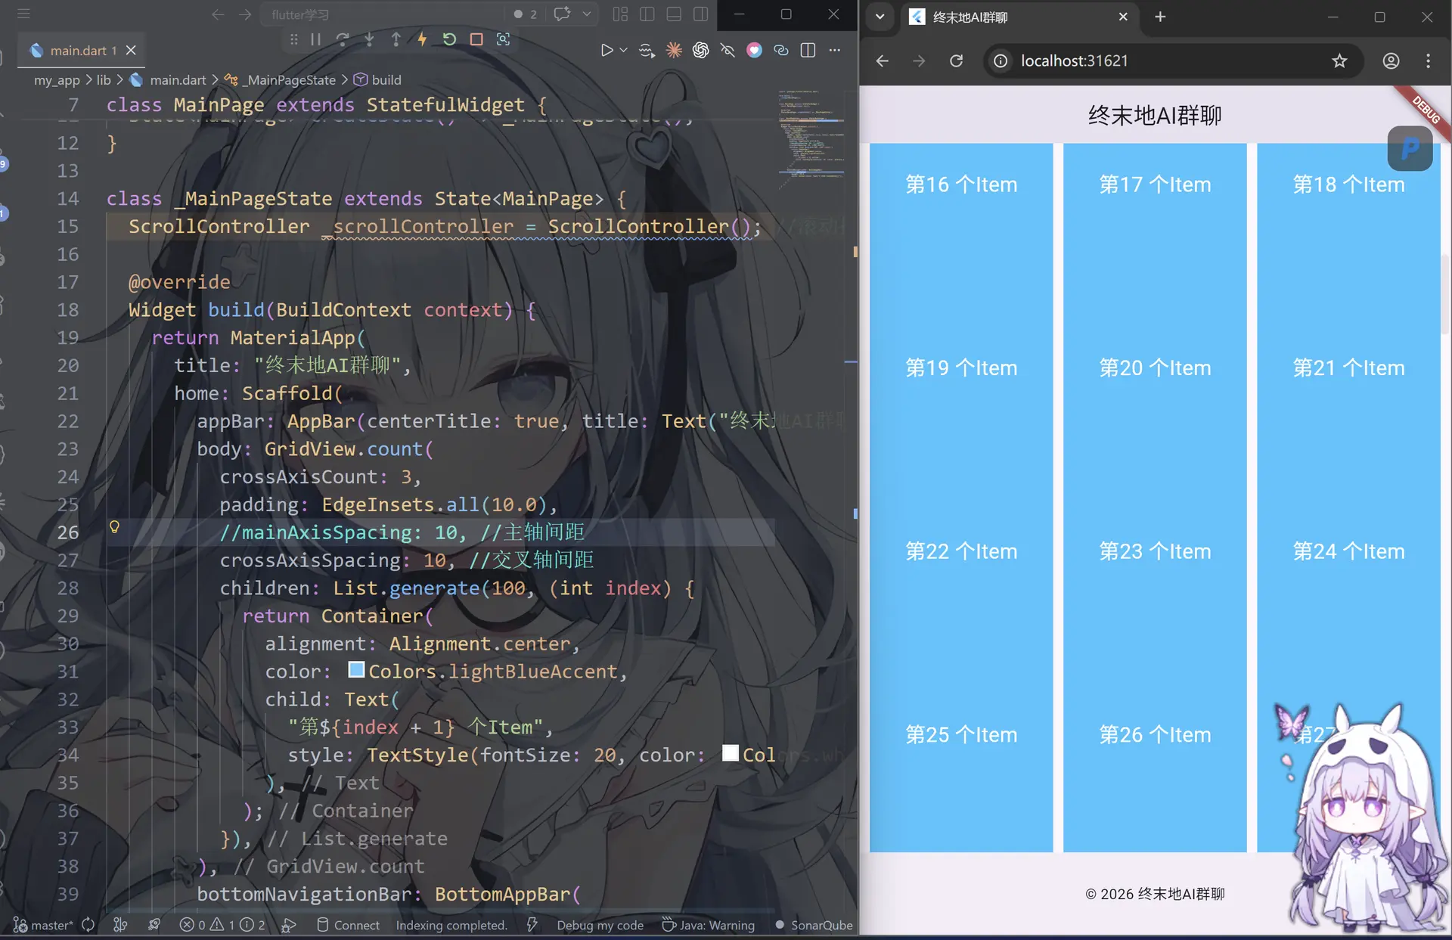
Task: Open More Actions ellipsis in editor toolbar
Action: click(835, 50)
